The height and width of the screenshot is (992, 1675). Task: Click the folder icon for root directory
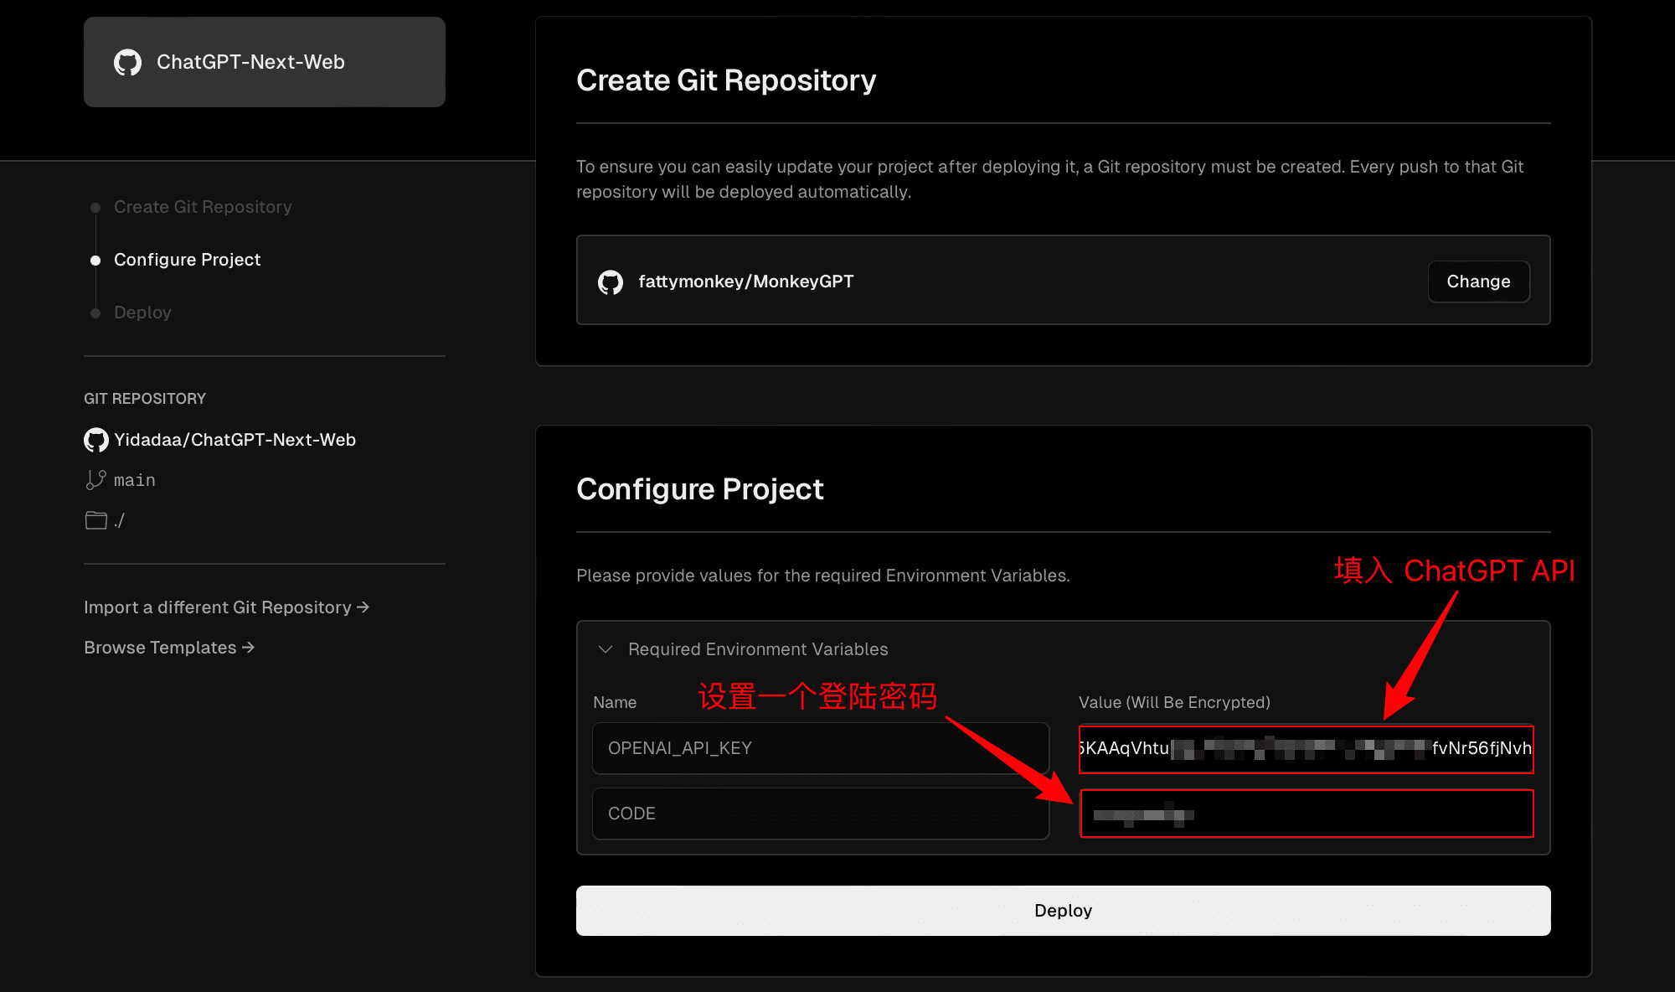pos(95,520)
